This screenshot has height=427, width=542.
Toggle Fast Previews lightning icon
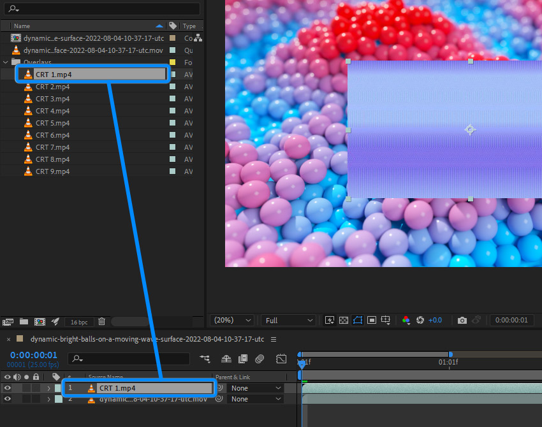click(x=330, y=320)
